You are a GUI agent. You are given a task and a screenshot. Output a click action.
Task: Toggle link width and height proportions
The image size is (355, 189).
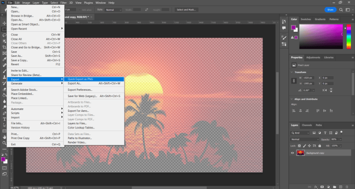click(294, 81)
